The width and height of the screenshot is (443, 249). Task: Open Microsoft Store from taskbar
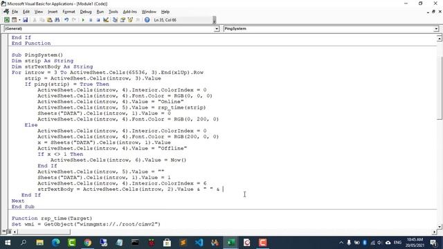(x=167, y=243)
